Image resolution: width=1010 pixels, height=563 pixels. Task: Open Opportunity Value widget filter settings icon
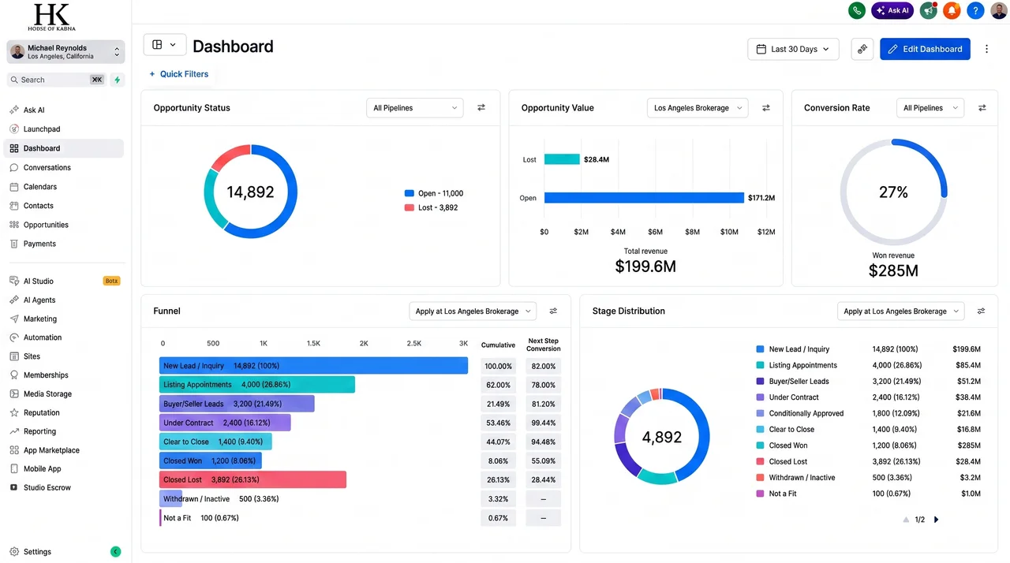[765, 108]
